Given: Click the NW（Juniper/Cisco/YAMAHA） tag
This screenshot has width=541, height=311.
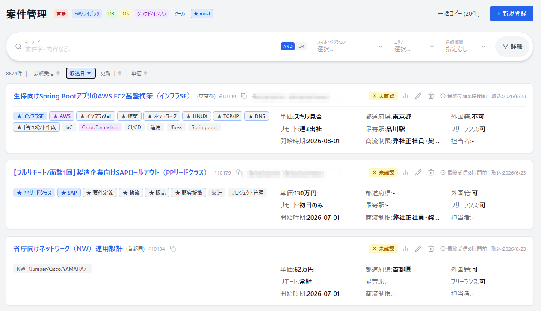Looking at the screenshot, I should (x=53, y=269).
